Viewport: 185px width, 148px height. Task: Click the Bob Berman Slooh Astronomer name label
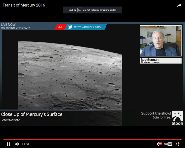160,61
